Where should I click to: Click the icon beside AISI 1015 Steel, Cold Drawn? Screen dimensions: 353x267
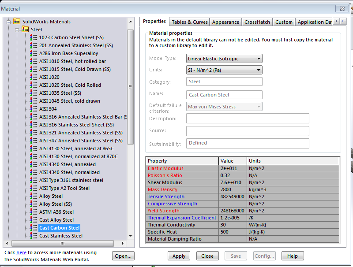coord(34,69)
